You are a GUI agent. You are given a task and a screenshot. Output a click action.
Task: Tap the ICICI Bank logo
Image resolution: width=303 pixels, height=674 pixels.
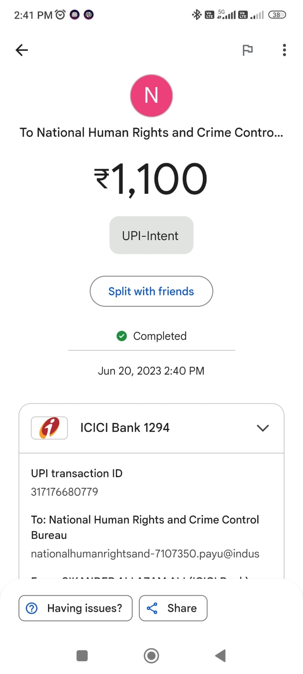pyautogui.click(x=49, y=428)
